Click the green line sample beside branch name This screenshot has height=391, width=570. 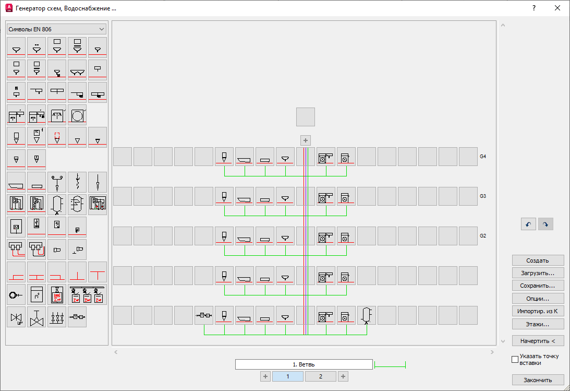coord(390,365)
